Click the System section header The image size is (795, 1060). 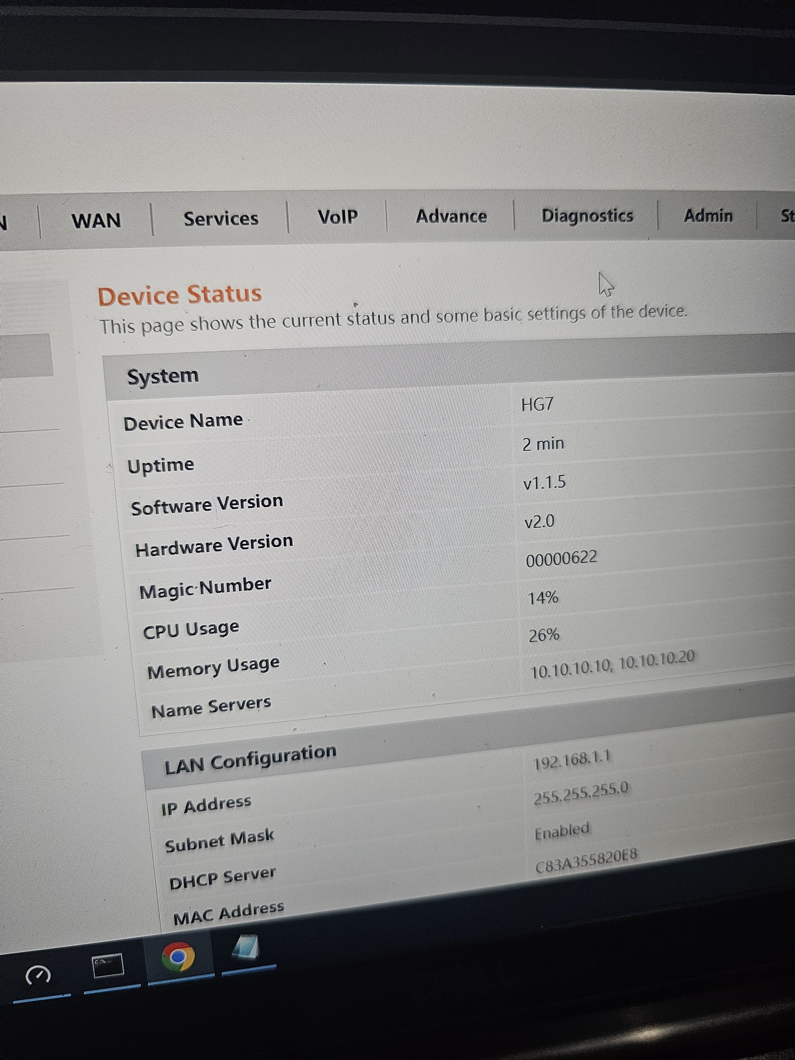click(x=163, y=376)
